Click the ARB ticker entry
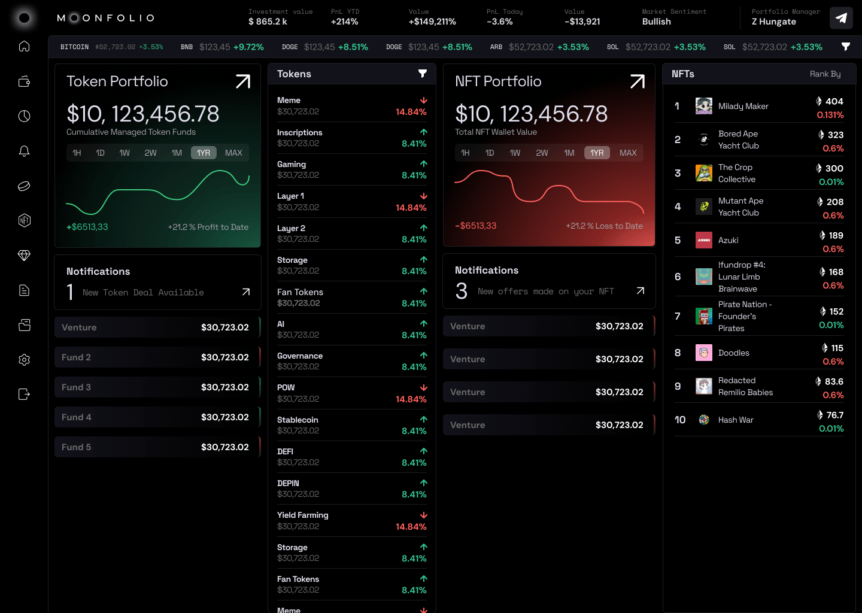 [539, 47]
